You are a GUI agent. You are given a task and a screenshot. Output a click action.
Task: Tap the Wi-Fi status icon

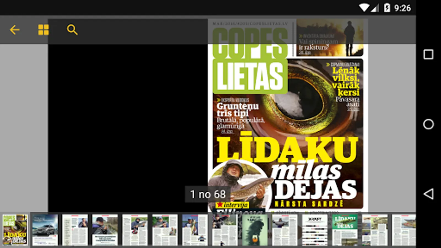tap(364, 8)
